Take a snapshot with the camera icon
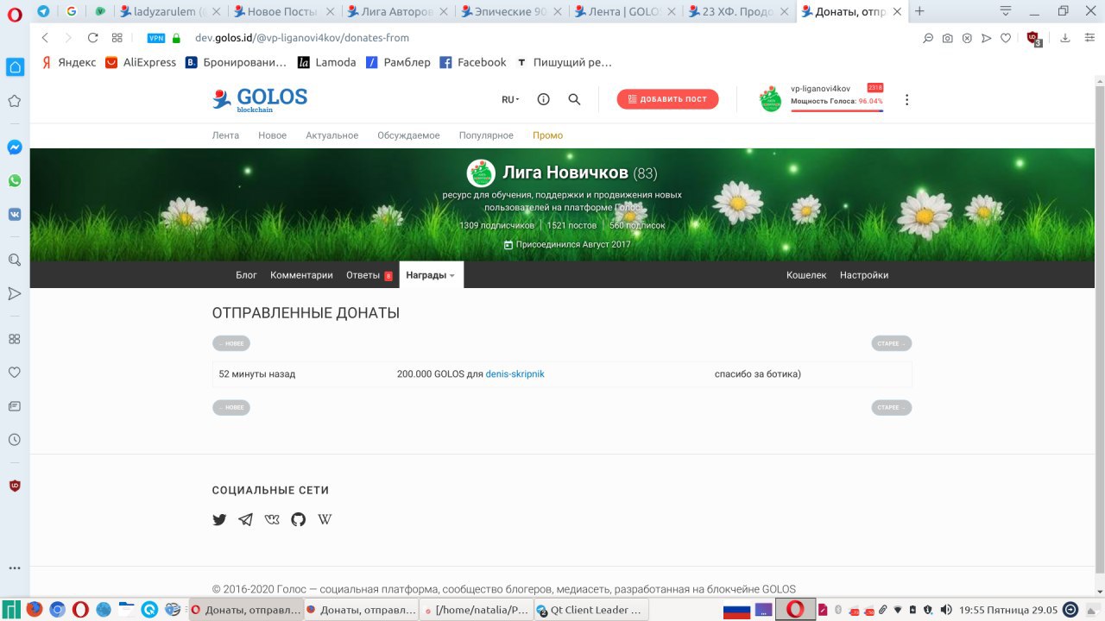This screenshot has width=1105, height=621. tap(948, 38)
